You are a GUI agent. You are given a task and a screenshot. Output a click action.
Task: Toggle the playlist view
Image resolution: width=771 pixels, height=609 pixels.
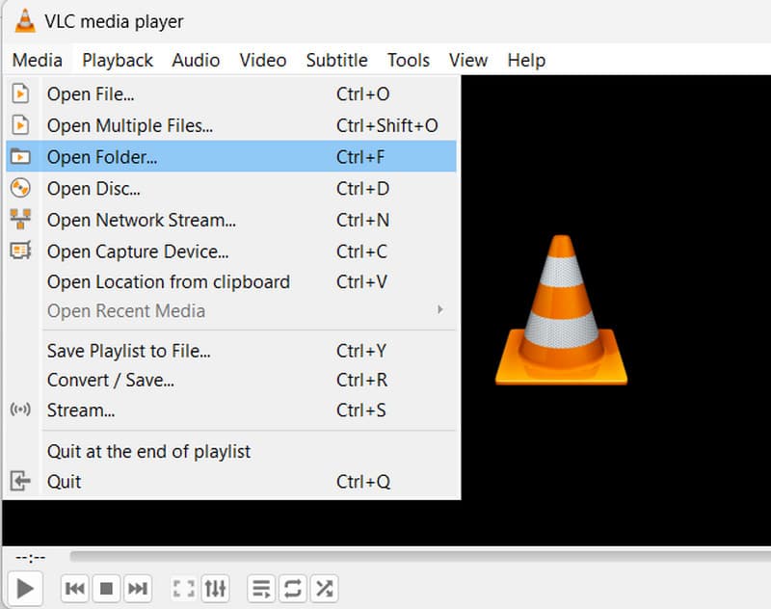click(261, 588)
